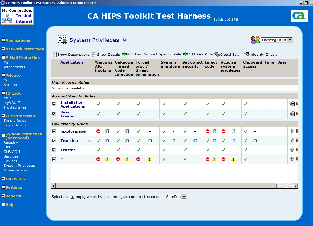Click the users icon beside Owner@KKKK
Image resolution: width=313 pixels, height=226 pixels.
pos(255,40)
